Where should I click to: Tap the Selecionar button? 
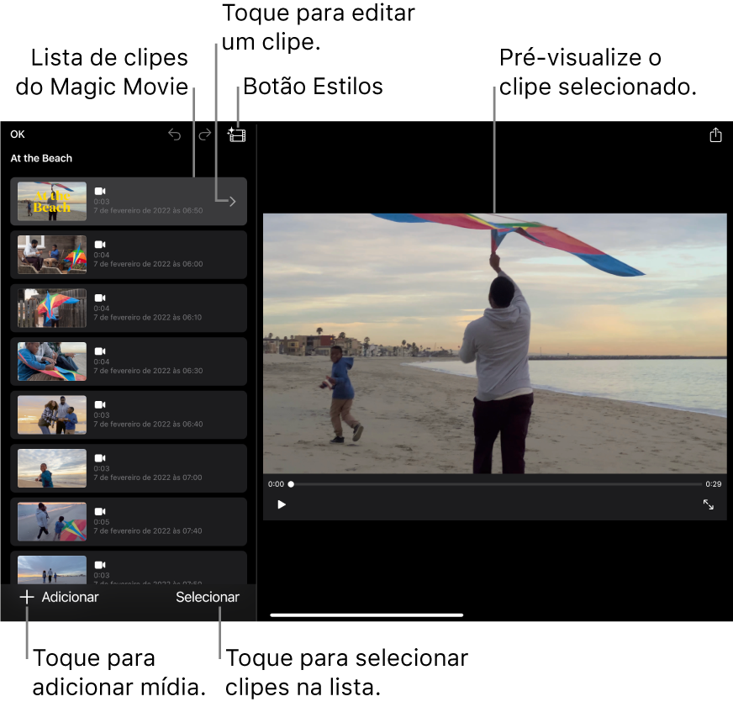click(x=208, y=597)
